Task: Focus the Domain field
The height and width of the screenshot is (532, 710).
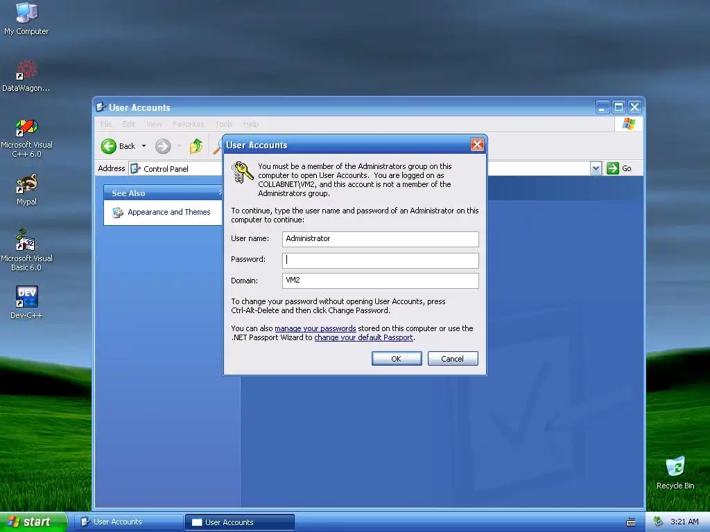Action: [x=381, y=281]
